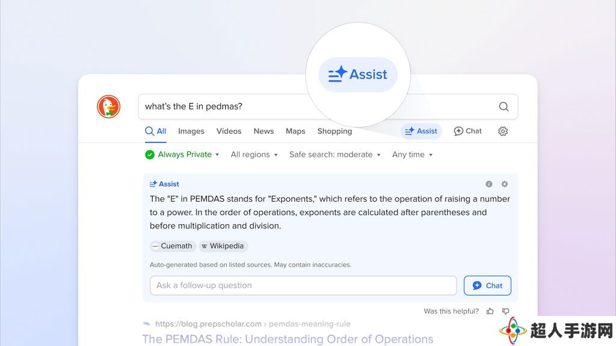Toggle the Assist button in navigation bar
Screen dimensions: 616x346
(421, 131)
